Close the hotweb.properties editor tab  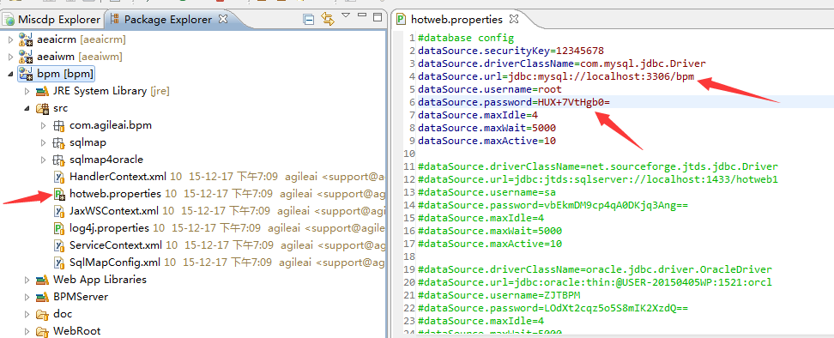[514, 19]
